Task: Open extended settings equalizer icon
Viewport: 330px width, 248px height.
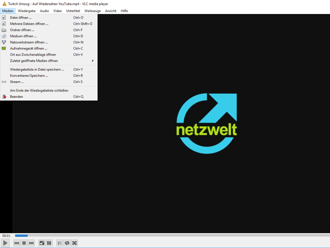Action: point(49,243)
